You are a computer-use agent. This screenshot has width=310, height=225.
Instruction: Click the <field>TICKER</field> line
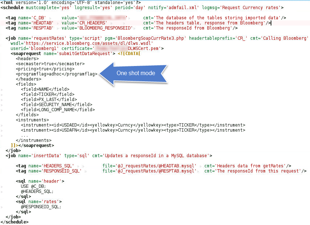coord(48,94)
